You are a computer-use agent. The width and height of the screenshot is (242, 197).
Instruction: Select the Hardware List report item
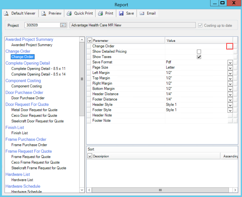point(22,180)
